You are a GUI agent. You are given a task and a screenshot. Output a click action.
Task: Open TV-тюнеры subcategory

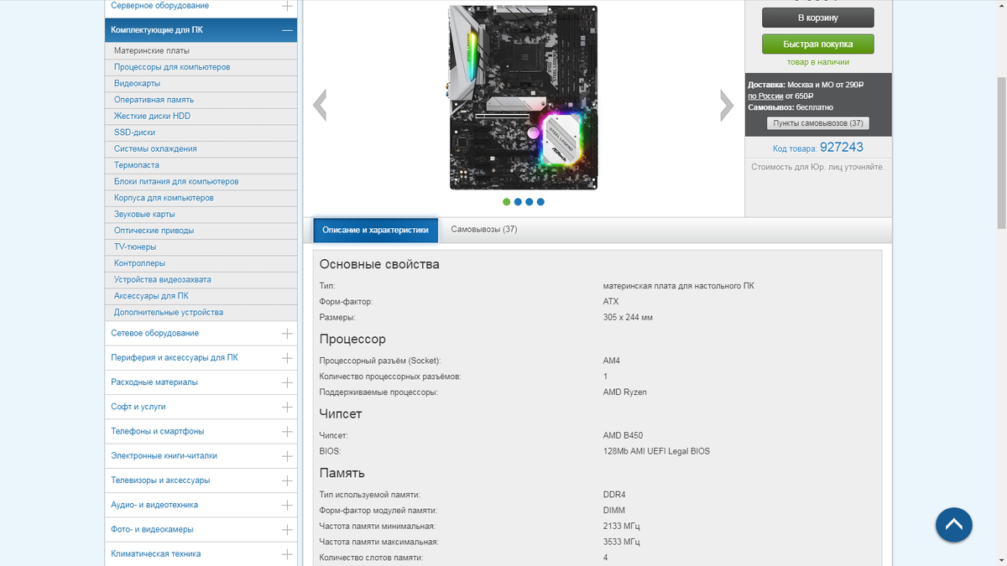coord(135,247)
